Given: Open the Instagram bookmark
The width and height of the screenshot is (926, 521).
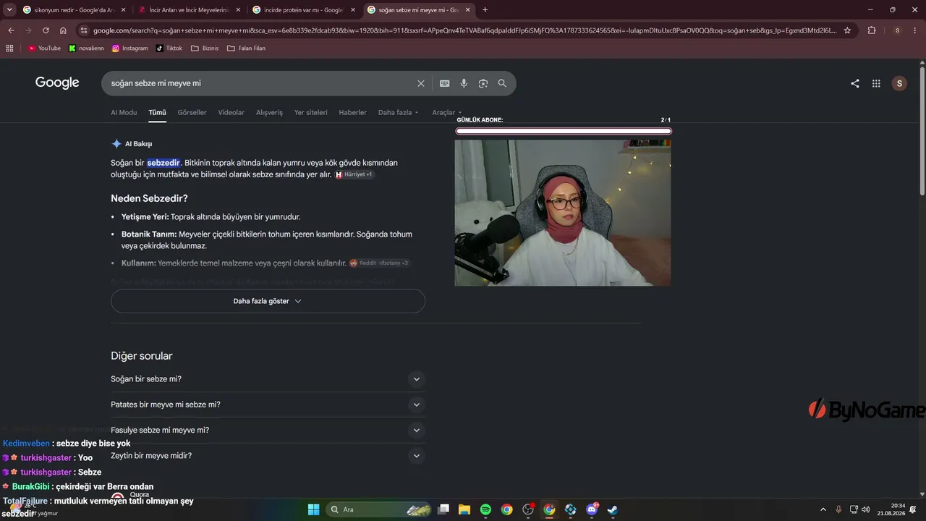Looking at the screenshot, I should click(130, 48).
